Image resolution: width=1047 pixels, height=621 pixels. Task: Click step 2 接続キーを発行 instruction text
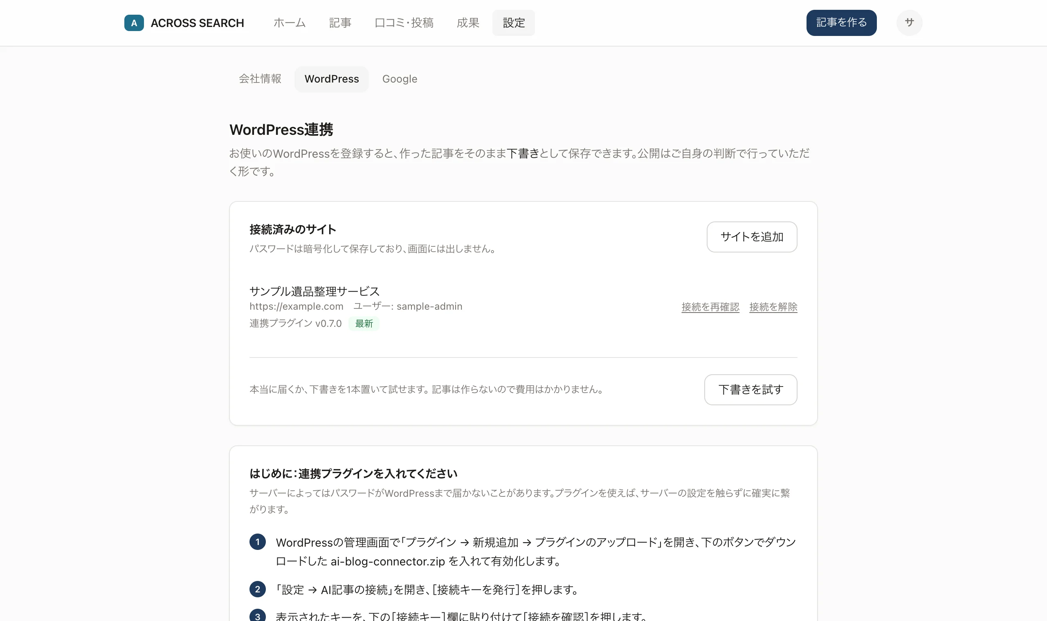coord(427,590)
